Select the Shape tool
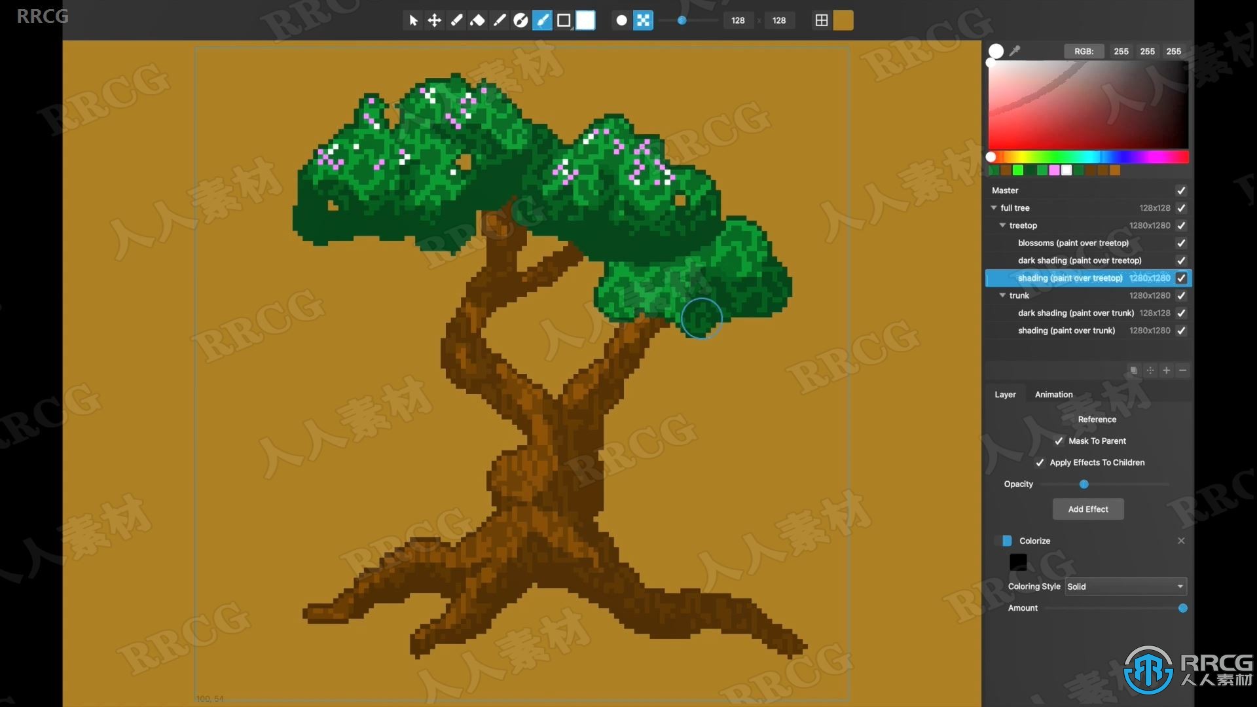This screenshot has width=1257, height=707. [560, 20]
